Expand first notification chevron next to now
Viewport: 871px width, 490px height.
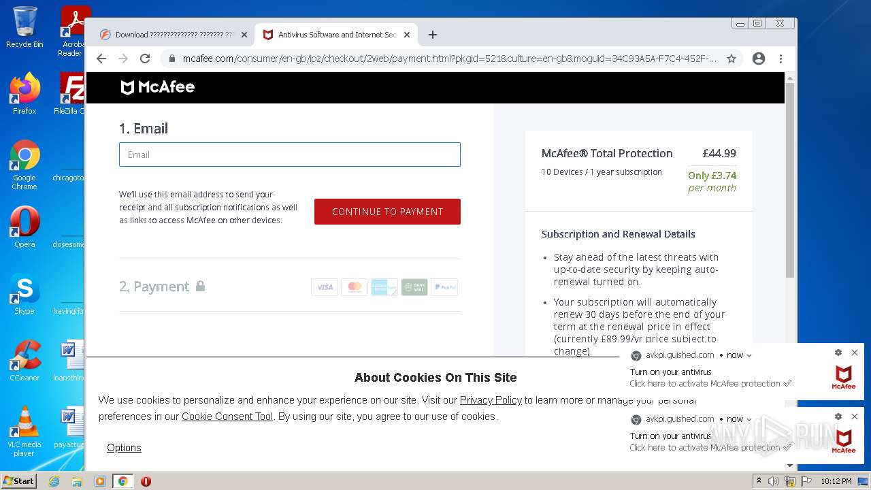point(749,355)
